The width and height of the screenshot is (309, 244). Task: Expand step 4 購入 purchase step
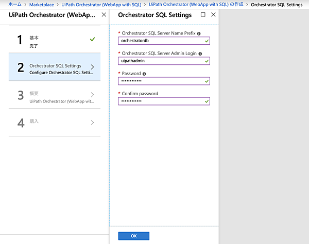point(54,123)
